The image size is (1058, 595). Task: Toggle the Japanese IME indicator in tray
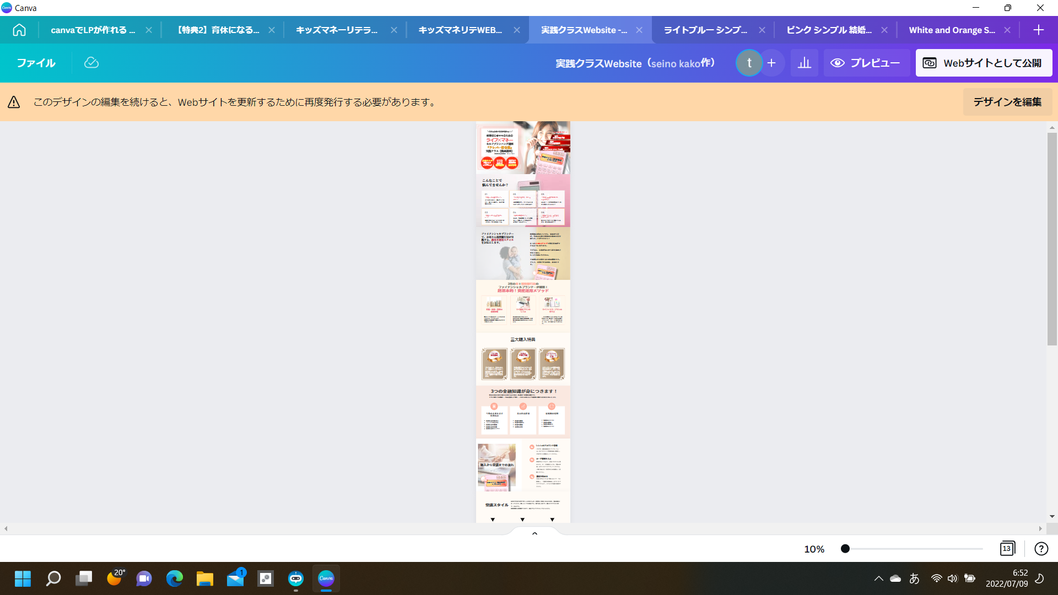(914, 578)
